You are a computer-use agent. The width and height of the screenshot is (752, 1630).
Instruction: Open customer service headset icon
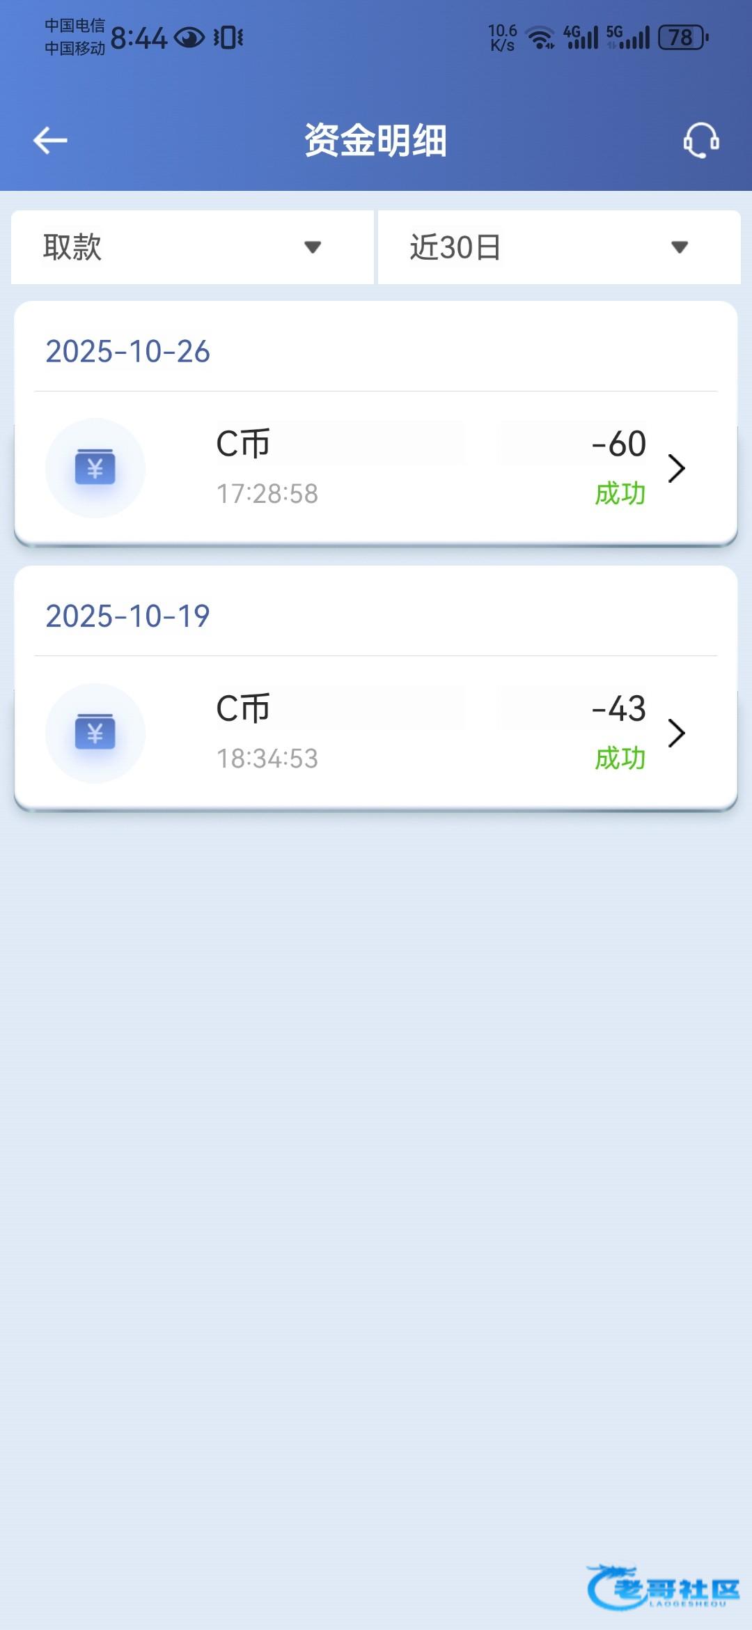[x=701, y=140]
